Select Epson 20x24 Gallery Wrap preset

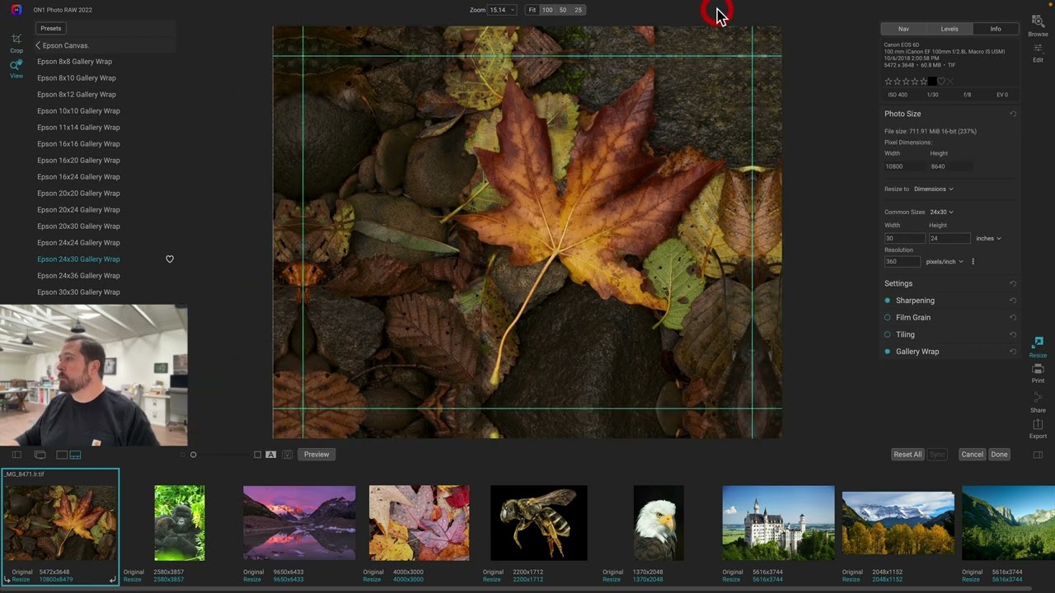(x=78, y=210)
